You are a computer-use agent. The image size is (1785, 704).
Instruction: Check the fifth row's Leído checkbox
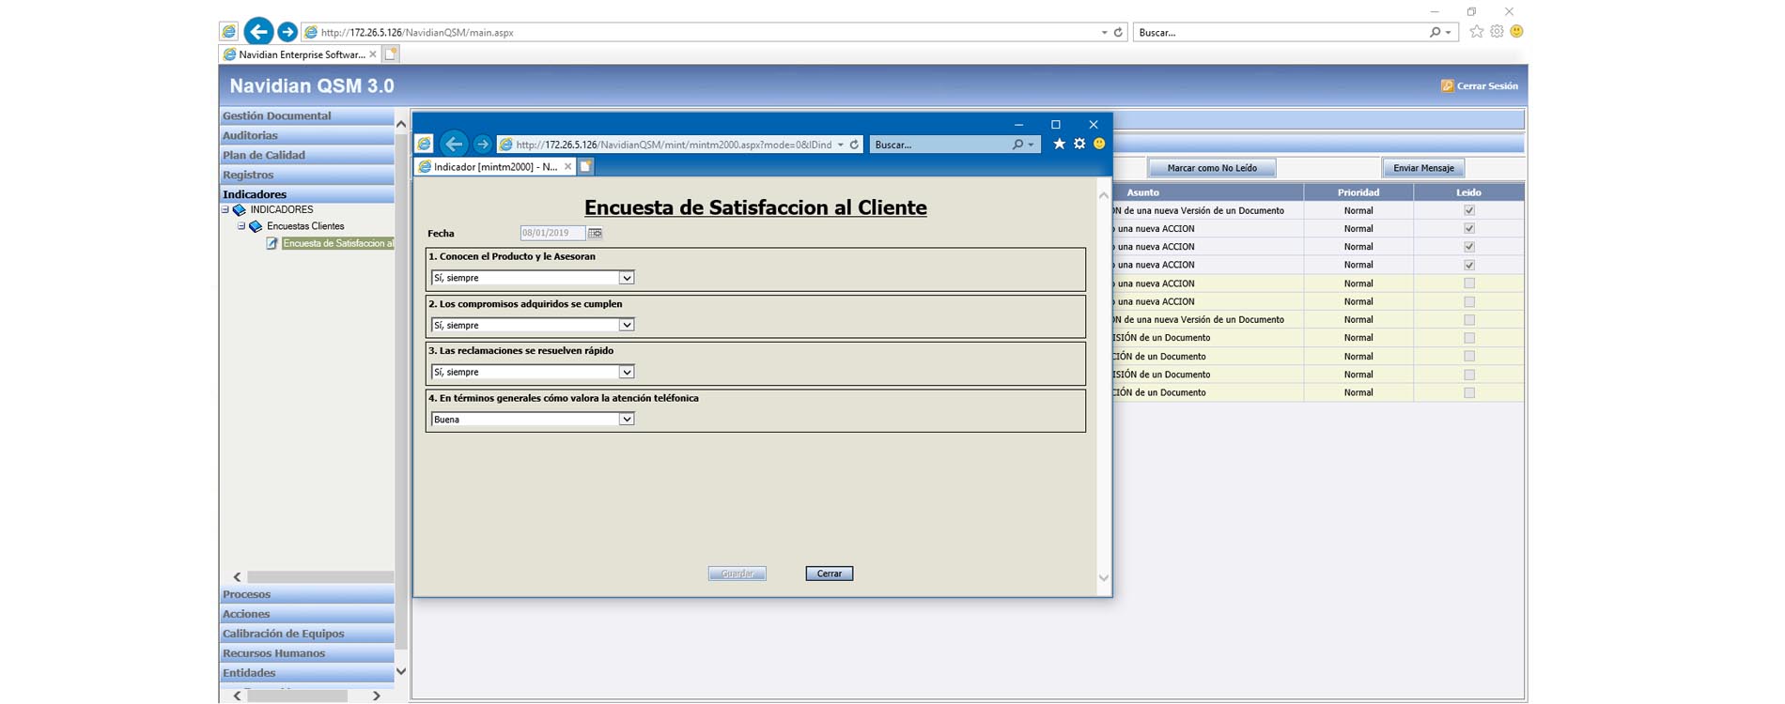1468,283
